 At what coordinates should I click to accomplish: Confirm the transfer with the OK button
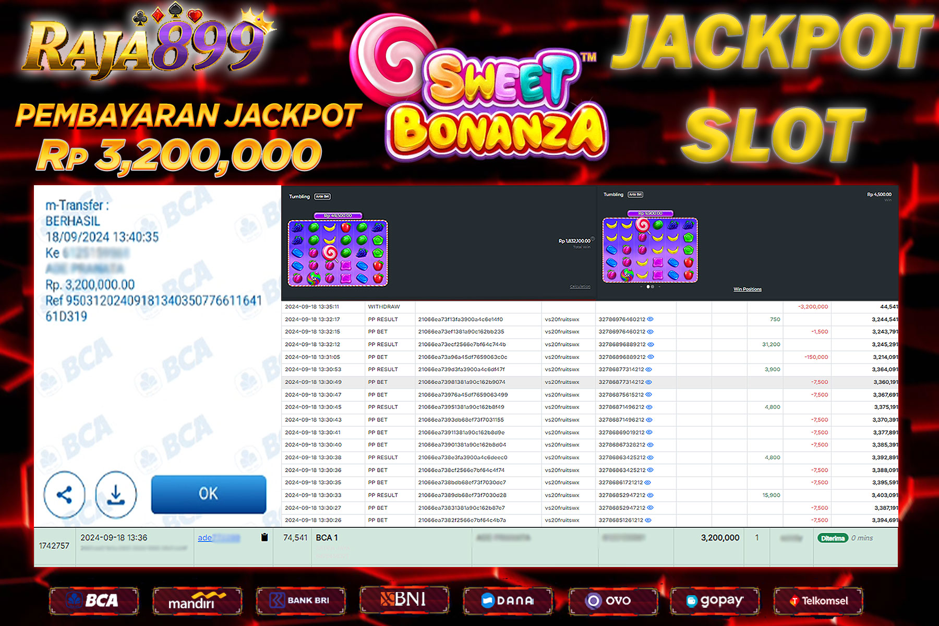coord(209,494)
